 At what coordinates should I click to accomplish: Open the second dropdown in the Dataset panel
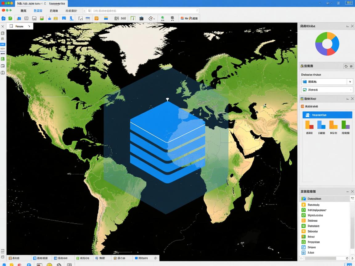point(351,90)
